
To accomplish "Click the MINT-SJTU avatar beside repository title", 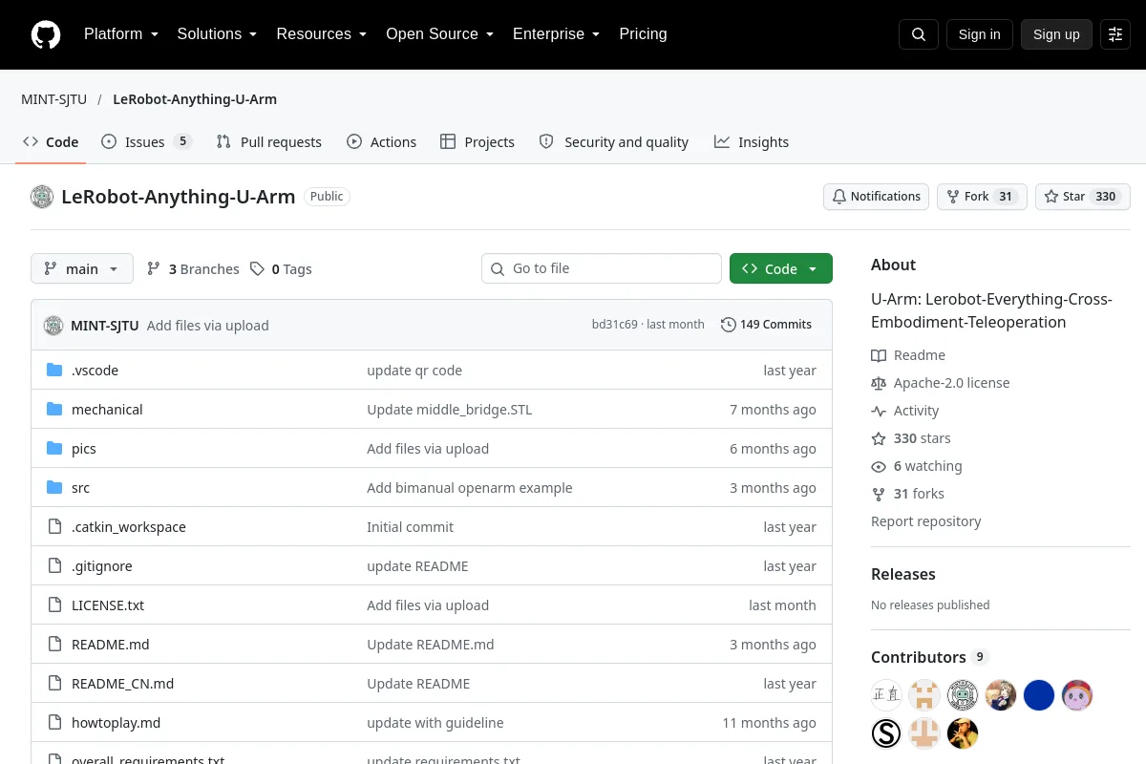I will pos(42,197).
